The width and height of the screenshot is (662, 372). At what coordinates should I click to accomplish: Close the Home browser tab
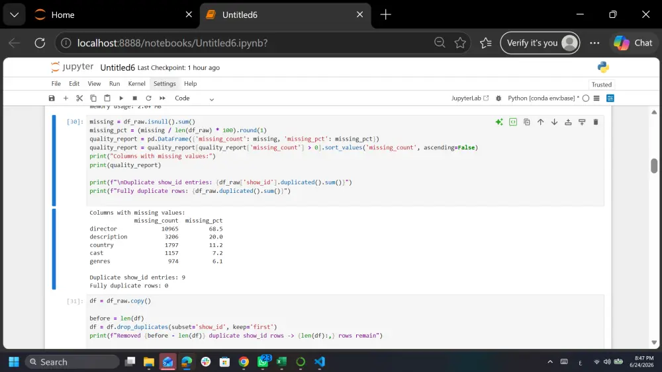189,15
